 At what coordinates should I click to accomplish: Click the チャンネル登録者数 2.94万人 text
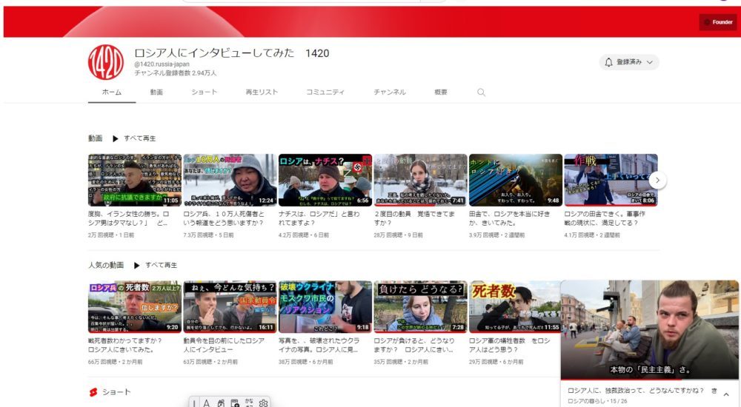pyautogui.click(x=176, y=73)
